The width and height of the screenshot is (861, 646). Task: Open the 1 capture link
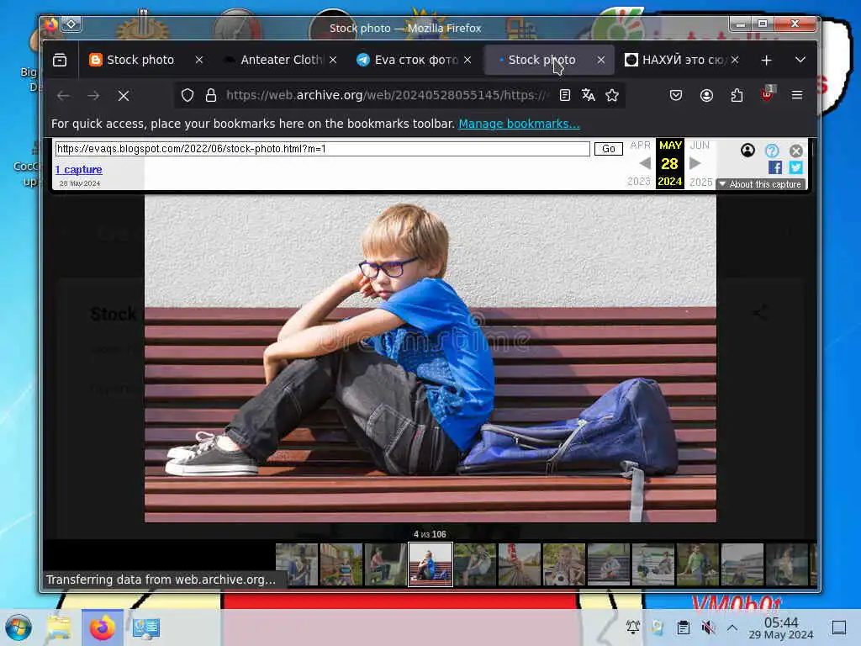pyautogui.click(x=78, y=170)
